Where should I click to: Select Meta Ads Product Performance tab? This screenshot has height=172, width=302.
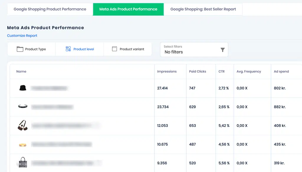click(x=128, y=9)
